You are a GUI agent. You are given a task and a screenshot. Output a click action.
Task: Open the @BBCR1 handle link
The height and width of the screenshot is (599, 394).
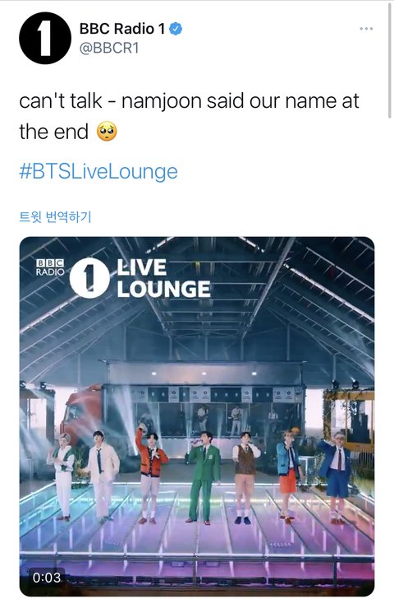(x=109, y=48)
